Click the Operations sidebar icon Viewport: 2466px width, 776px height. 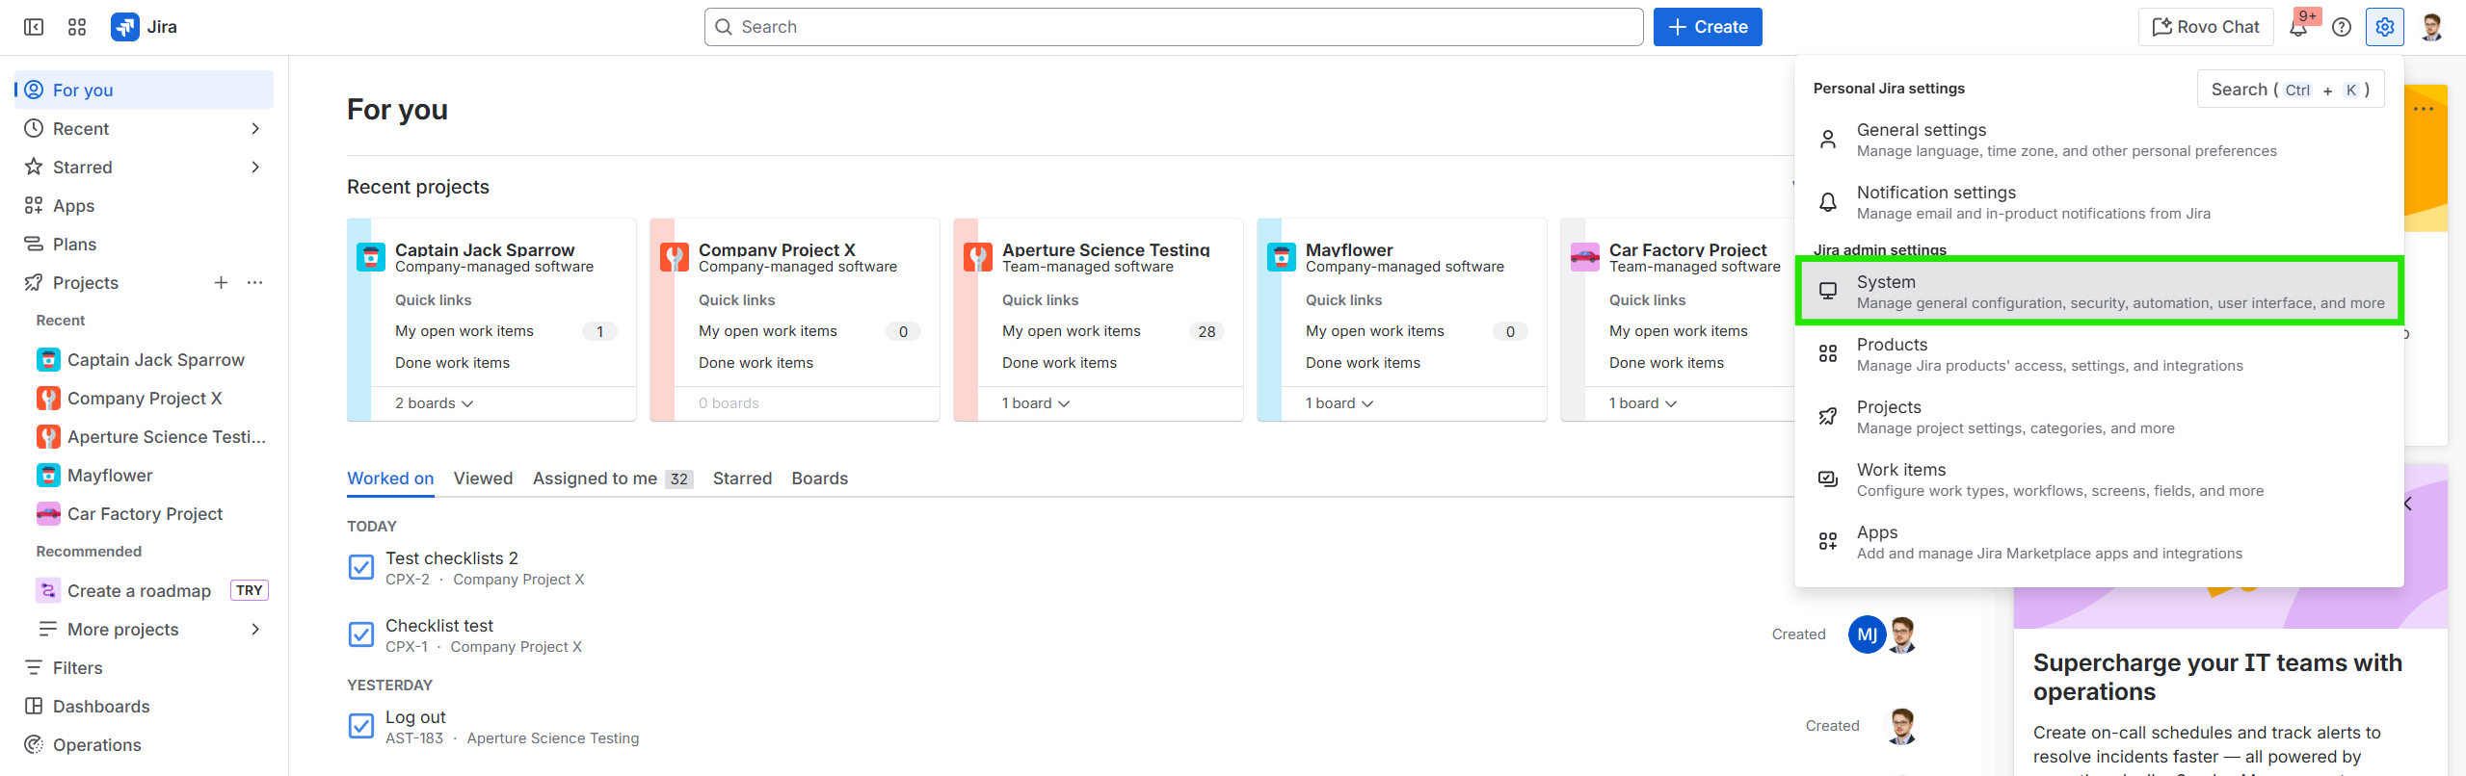click(x=34, y=744)
